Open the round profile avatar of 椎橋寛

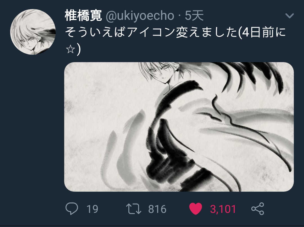[x=33, y=32]
